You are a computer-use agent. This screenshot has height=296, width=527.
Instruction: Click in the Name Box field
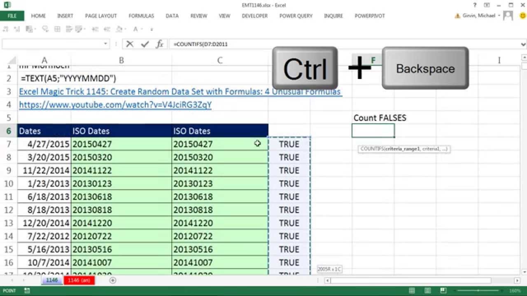(52, 44)
